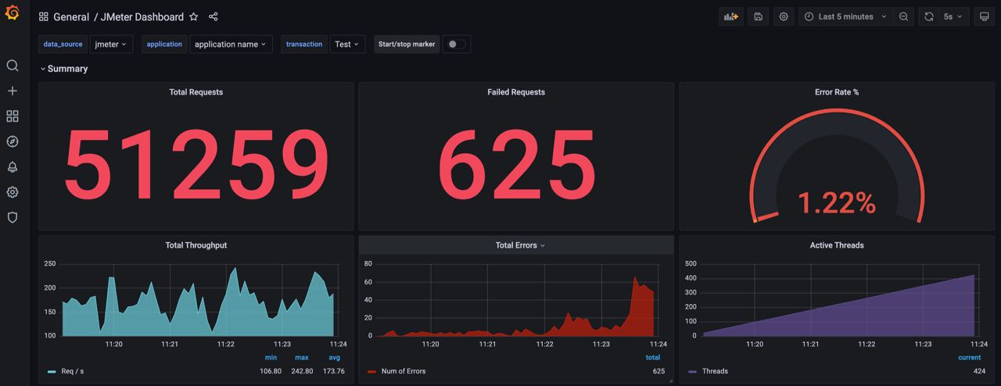Open the 5s refresh interval dropdown
The width and height of the screenshot is (1001, 386).
(953, 16)
